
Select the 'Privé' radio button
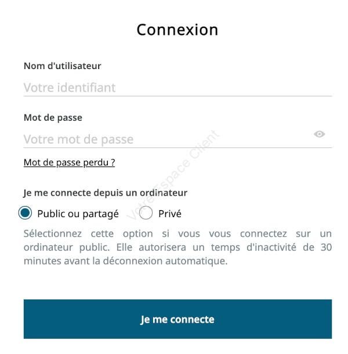pyautogui.click(x=146, y=212)
